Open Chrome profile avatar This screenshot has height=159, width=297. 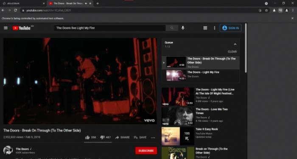287,11
